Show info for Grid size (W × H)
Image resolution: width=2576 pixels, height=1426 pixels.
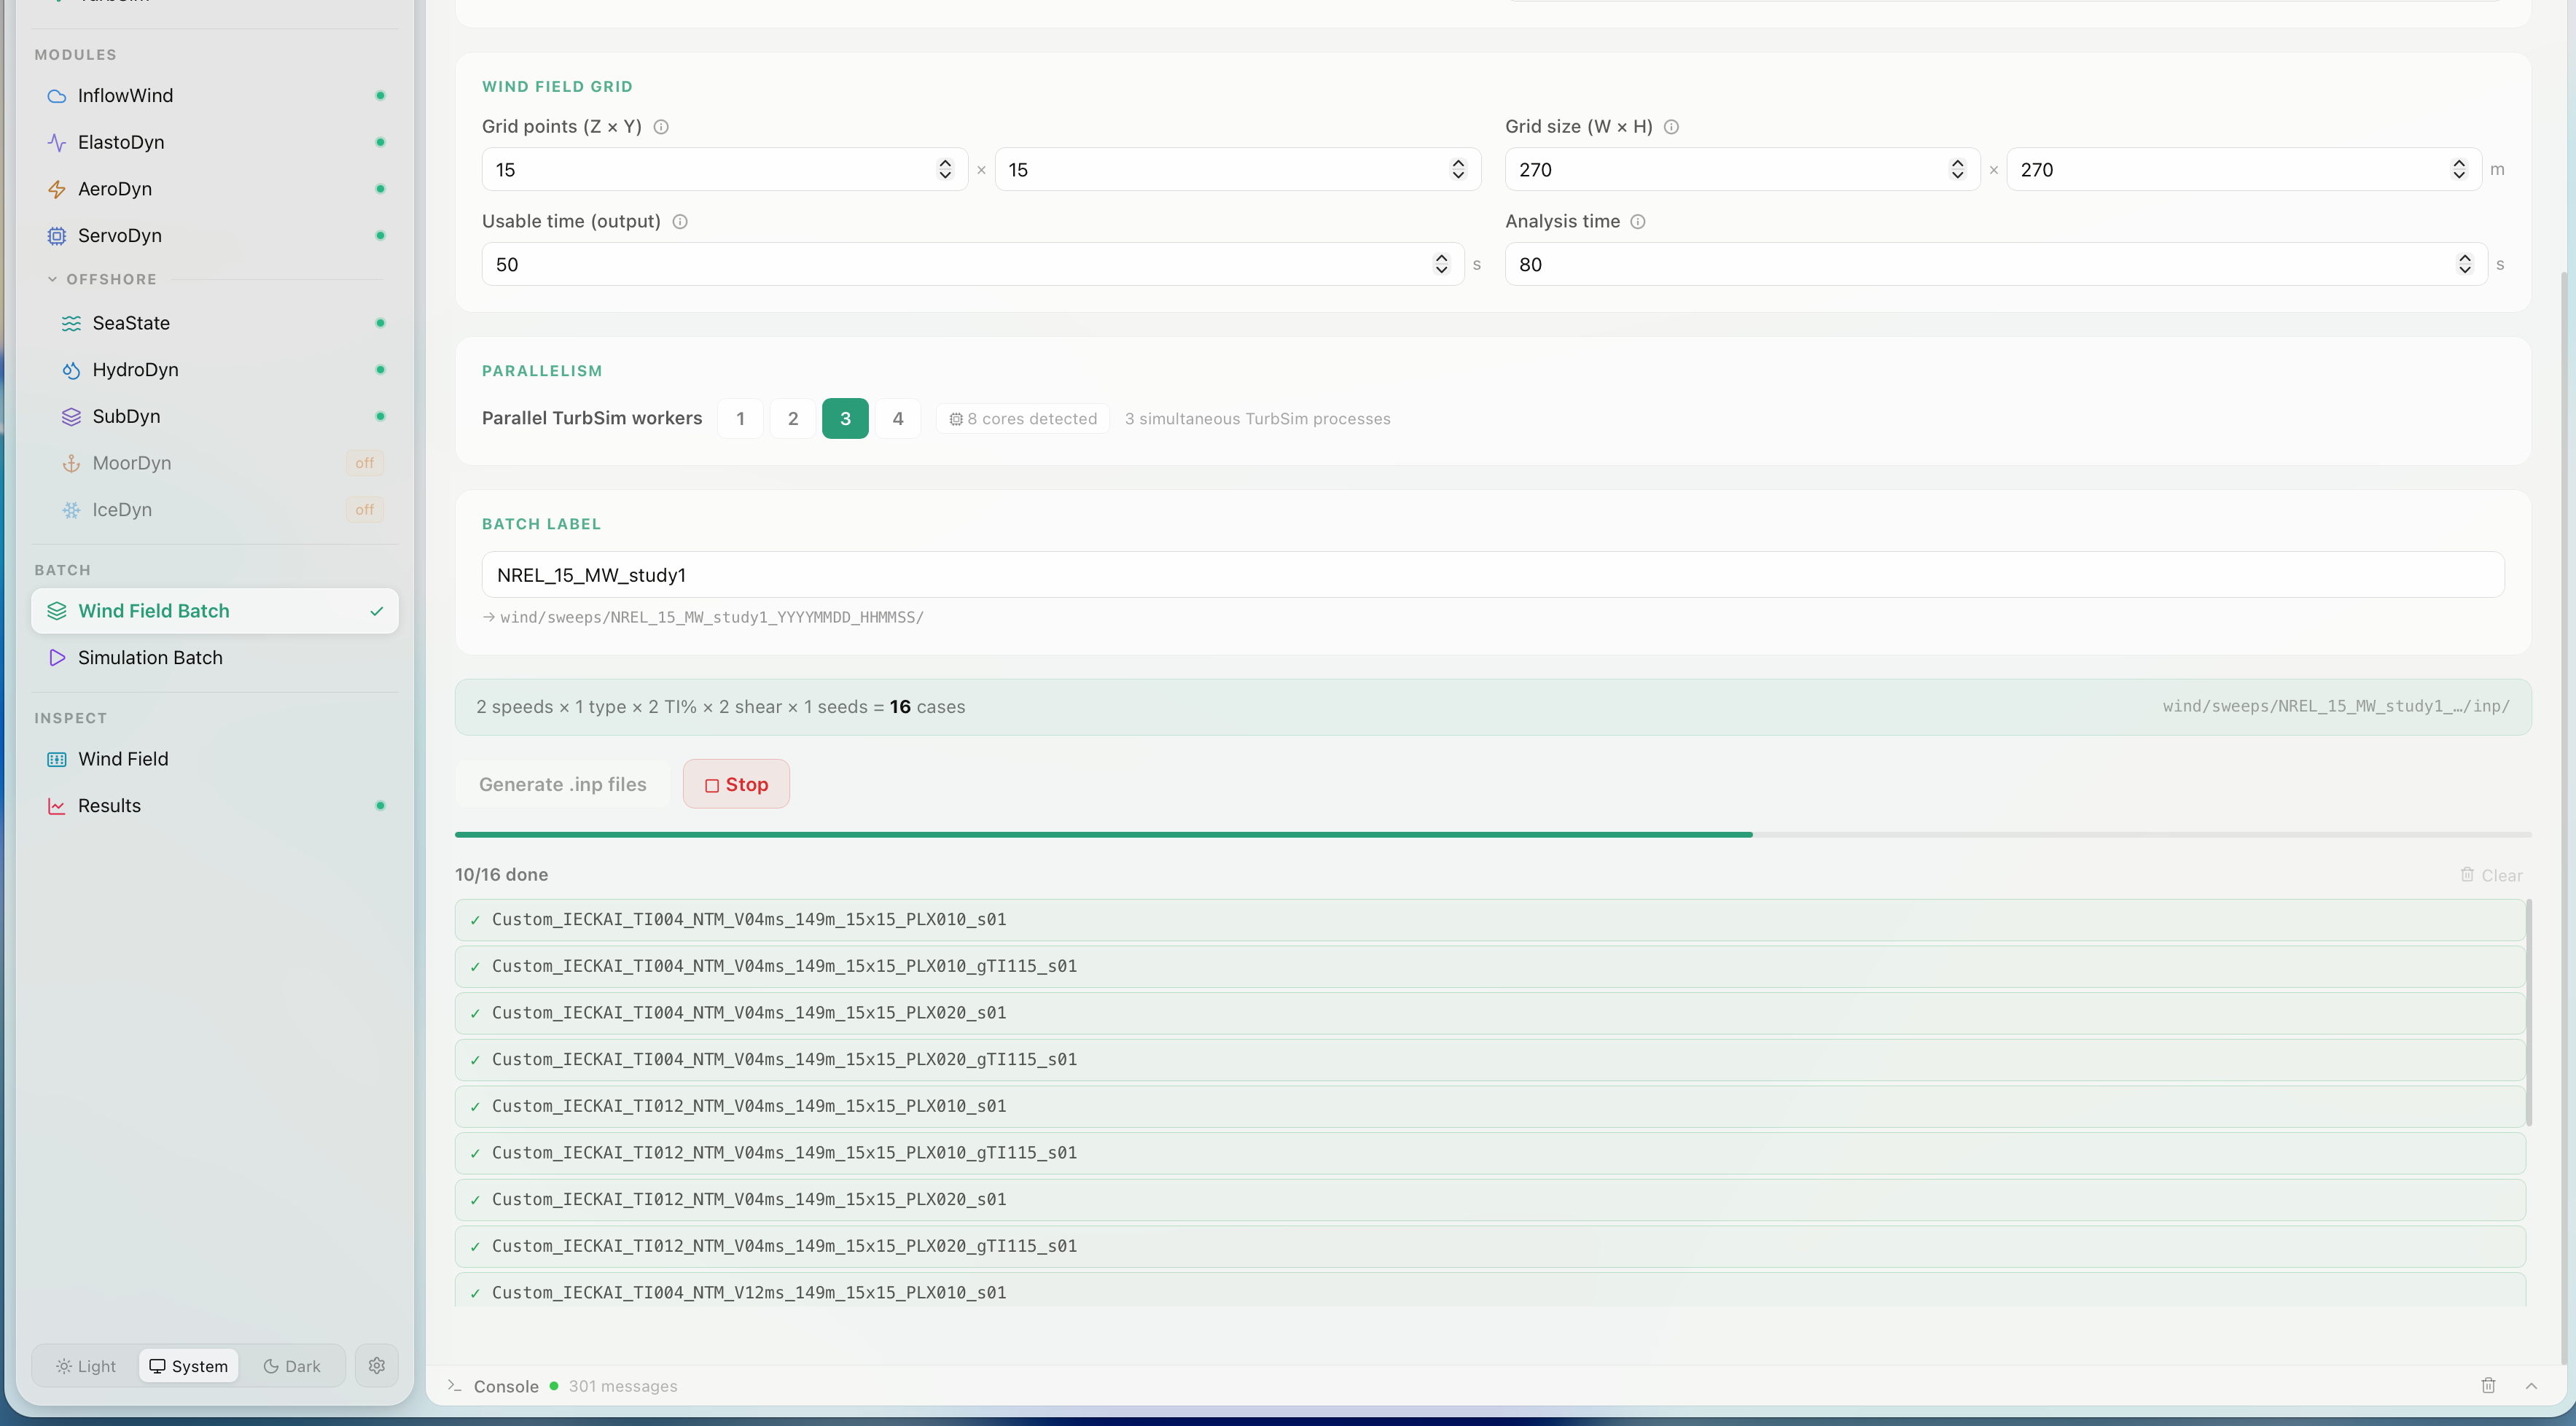(1671, 127)
